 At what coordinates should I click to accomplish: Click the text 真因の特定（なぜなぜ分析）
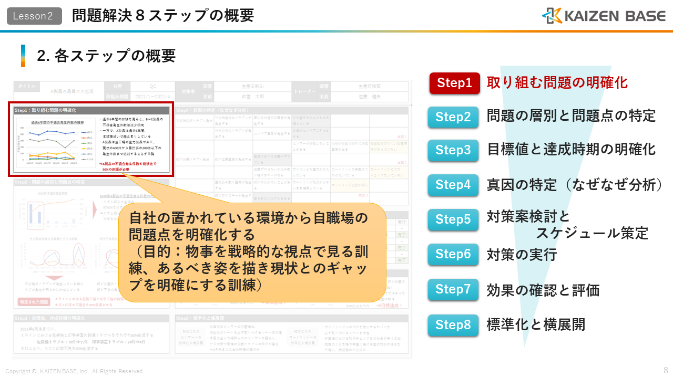[x=575, y=185]
